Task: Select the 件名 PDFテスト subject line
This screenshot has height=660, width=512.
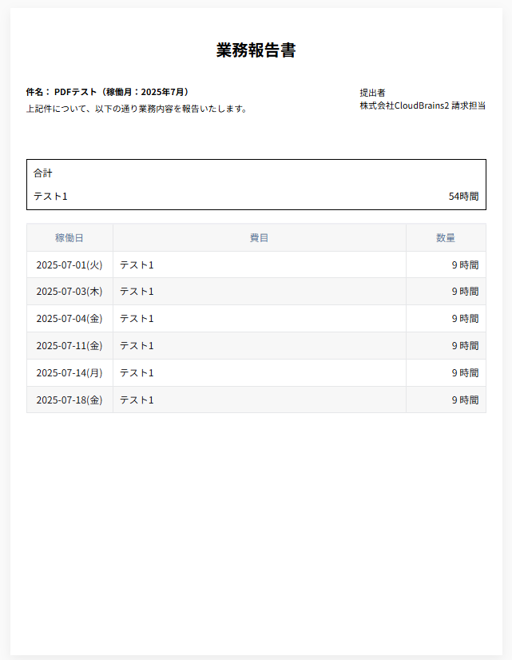Action: [x=107, y=92]
